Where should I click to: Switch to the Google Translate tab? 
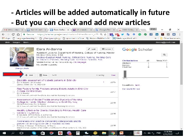click(105, 30)
